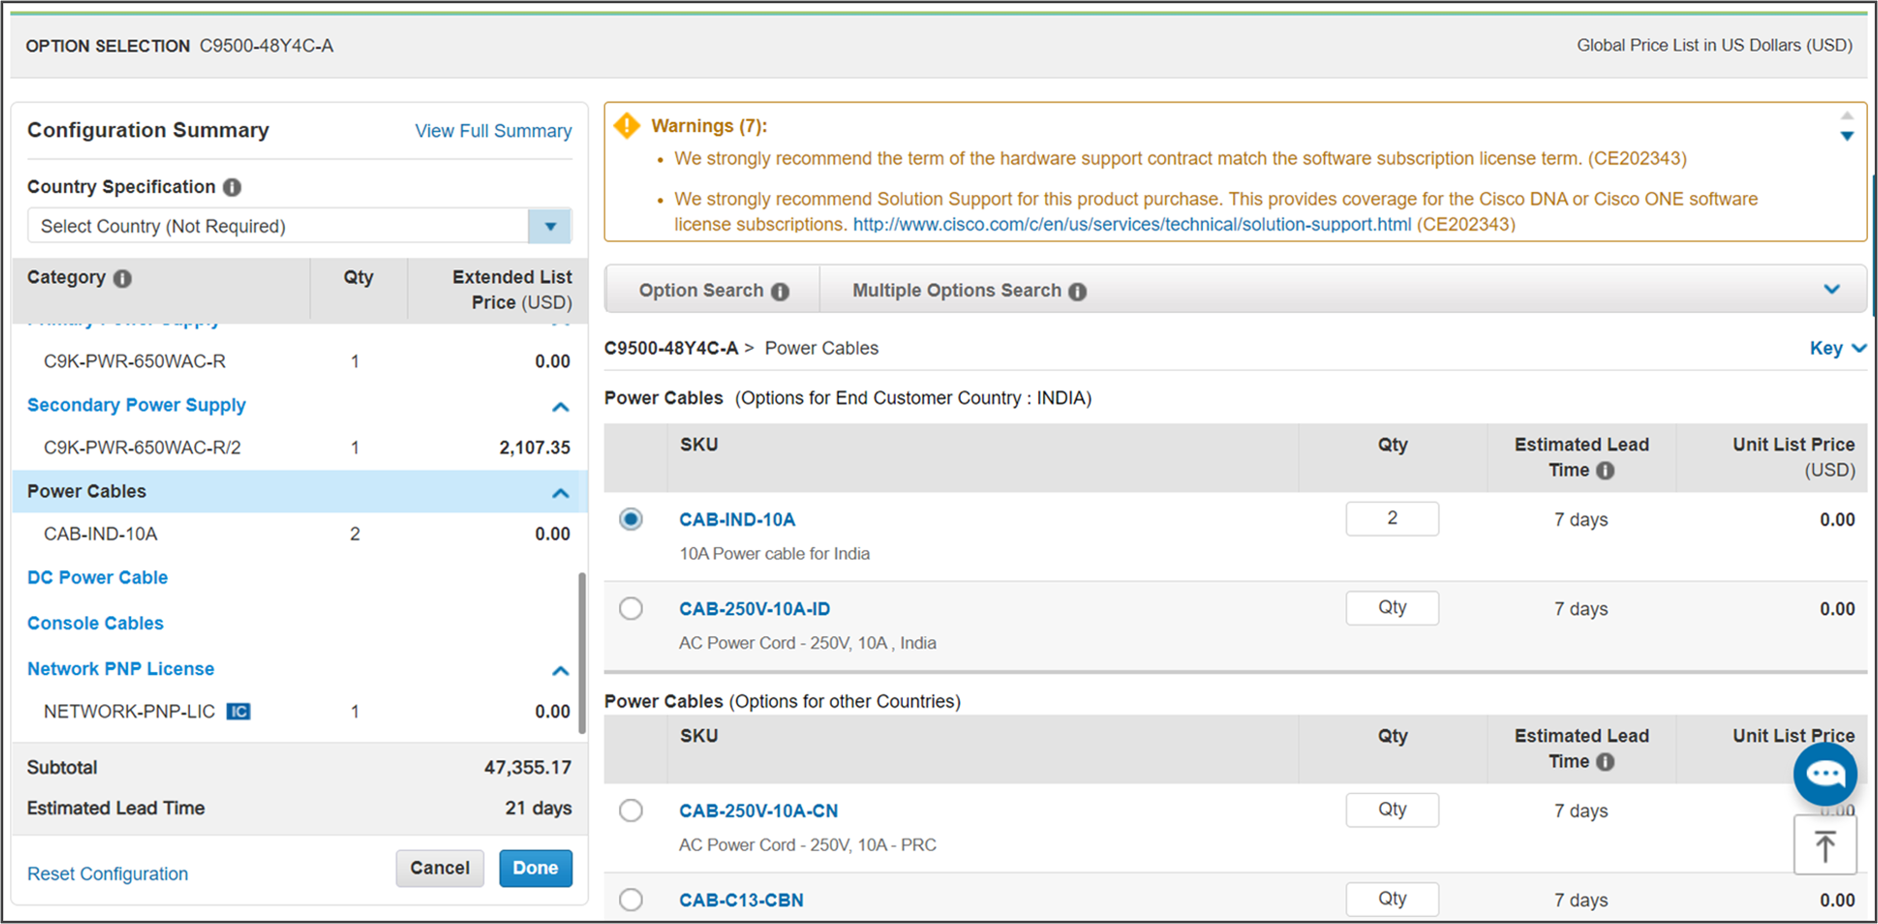
Task: Open the chat assistant bubble icon
Action: tap(1825, 773)
